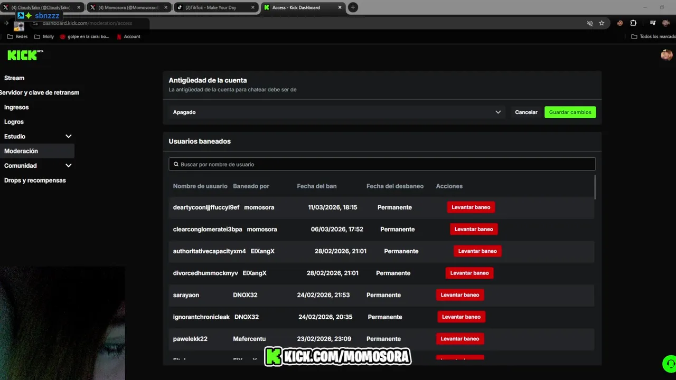Lift the ban for sarayaon

tap(460, 295)
